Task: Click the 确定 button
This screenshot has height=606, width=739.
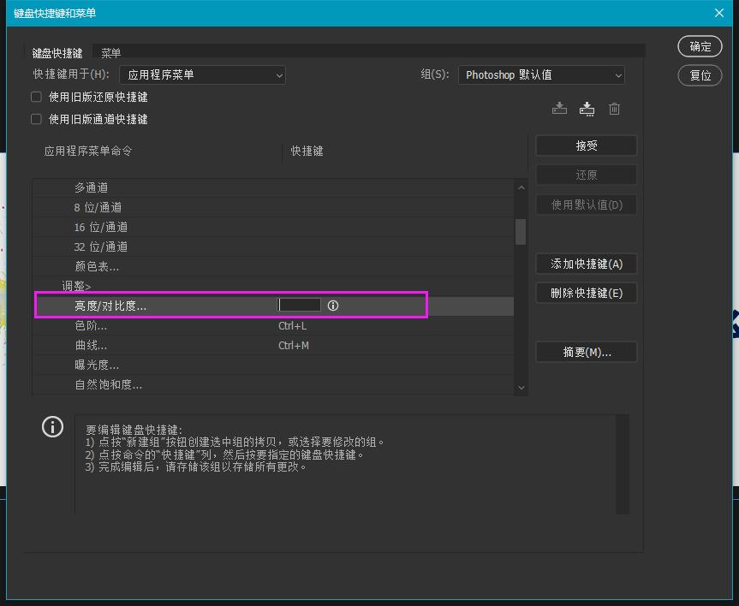Action: tap(700, 46)
